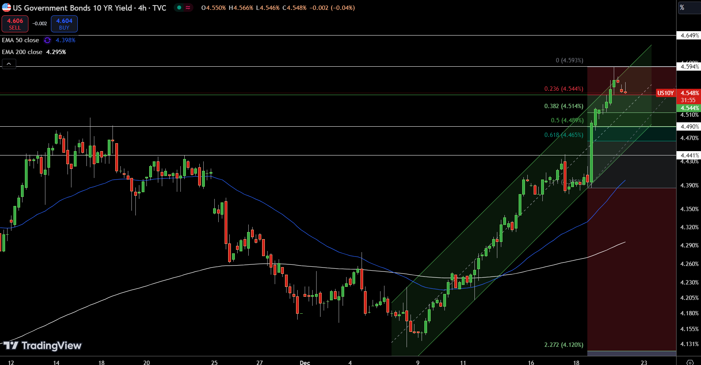Click the current price 4.548% label on axis
This screenshot has height=365, width=701.
(x=690, y=93)
